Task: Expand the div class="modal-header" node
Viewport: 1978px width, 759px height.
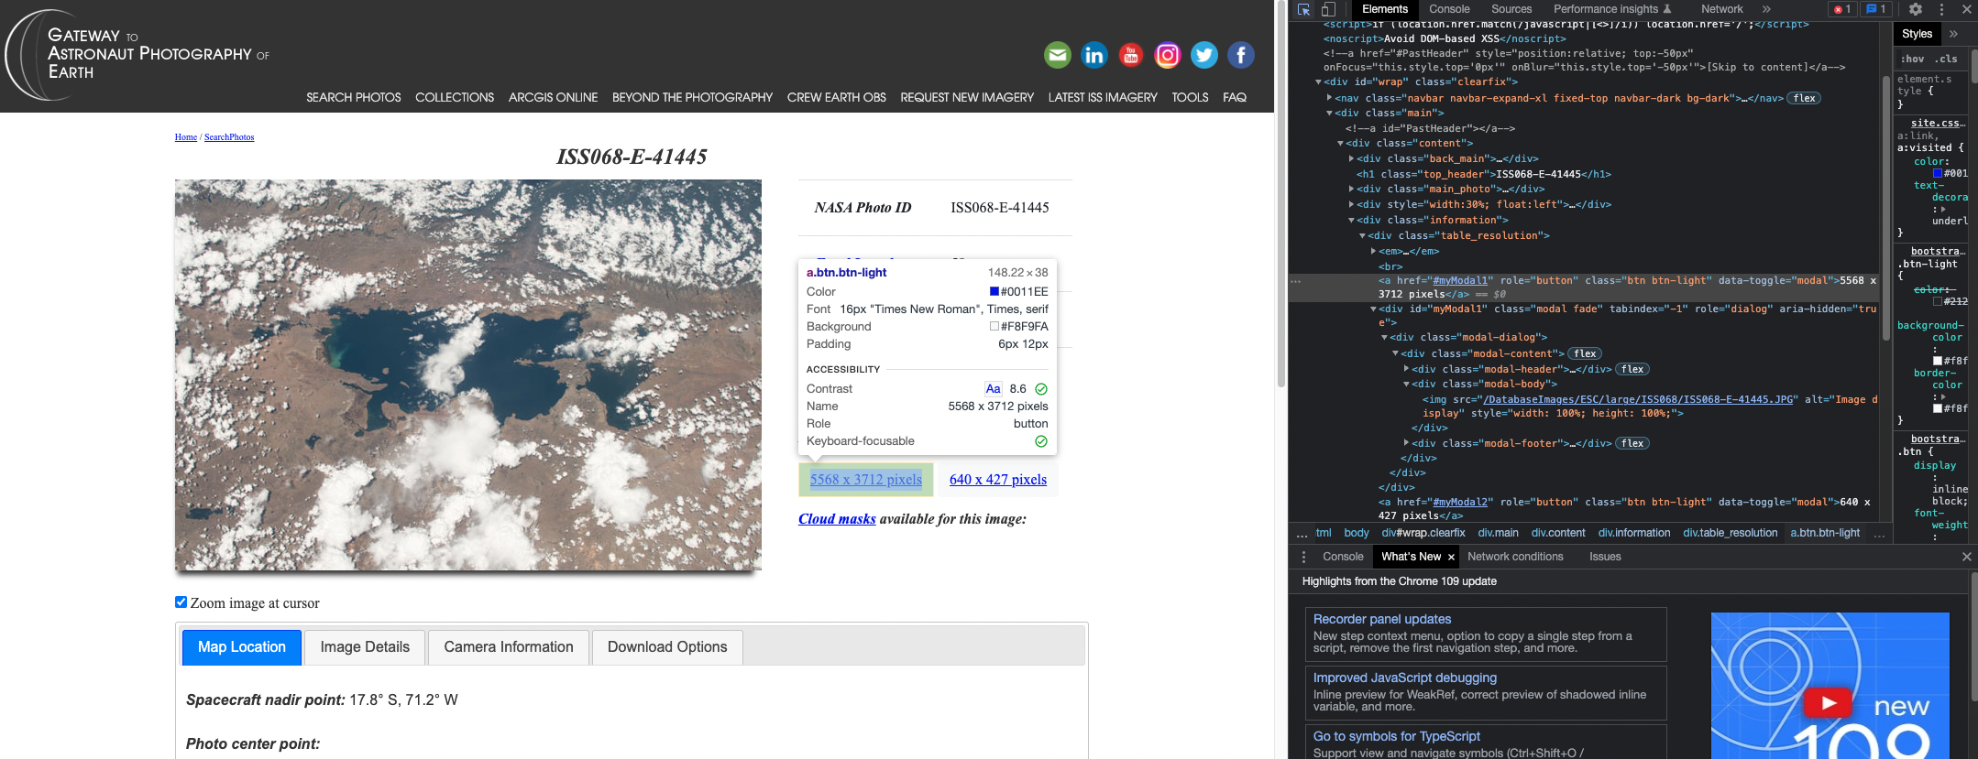Action: [x=1406, y=369]
